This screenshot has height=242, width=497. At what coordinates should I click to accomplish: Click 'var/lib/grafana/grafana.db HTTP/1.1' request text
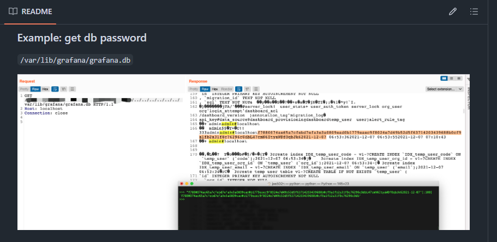69,104
